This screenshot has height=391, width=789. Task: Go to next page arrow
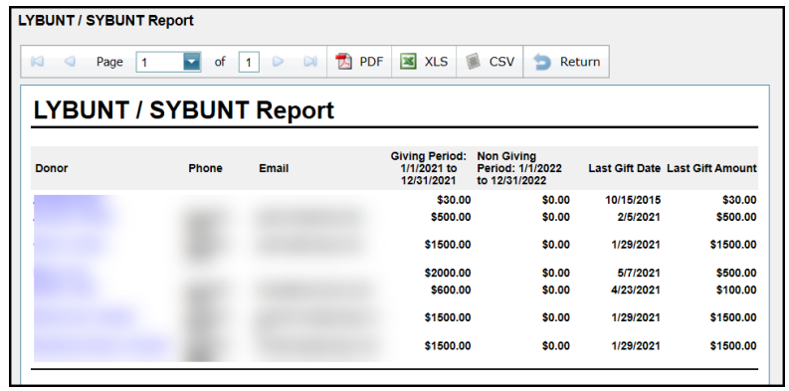click(x=278, y=62)
